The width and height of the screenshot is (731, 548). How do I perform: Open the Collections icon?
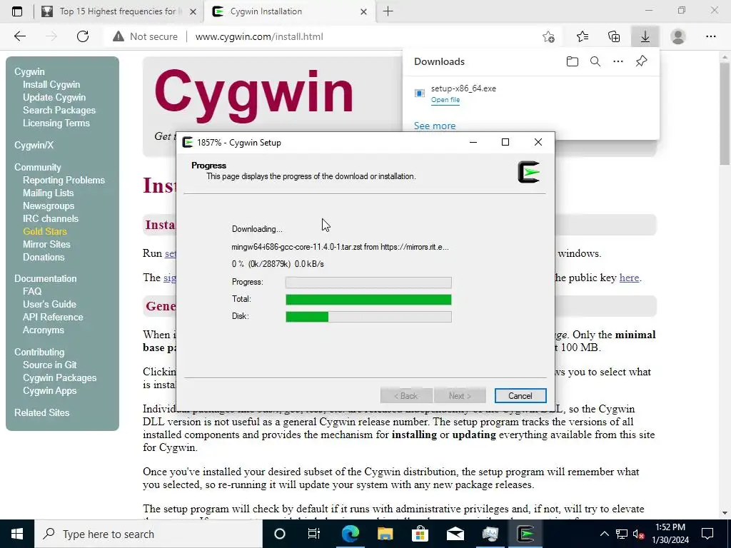[x=614, y=36]
